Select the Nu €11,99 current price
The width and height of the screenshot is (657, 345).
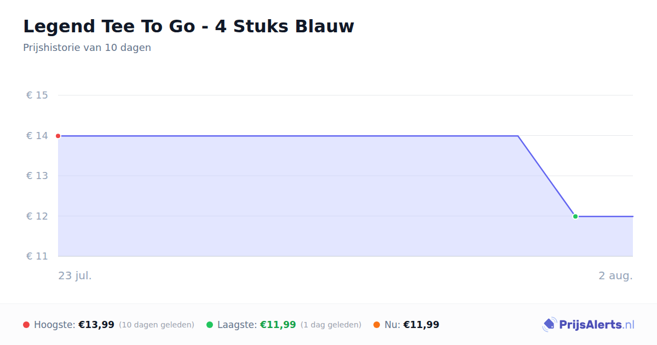[x=421, y=325]
